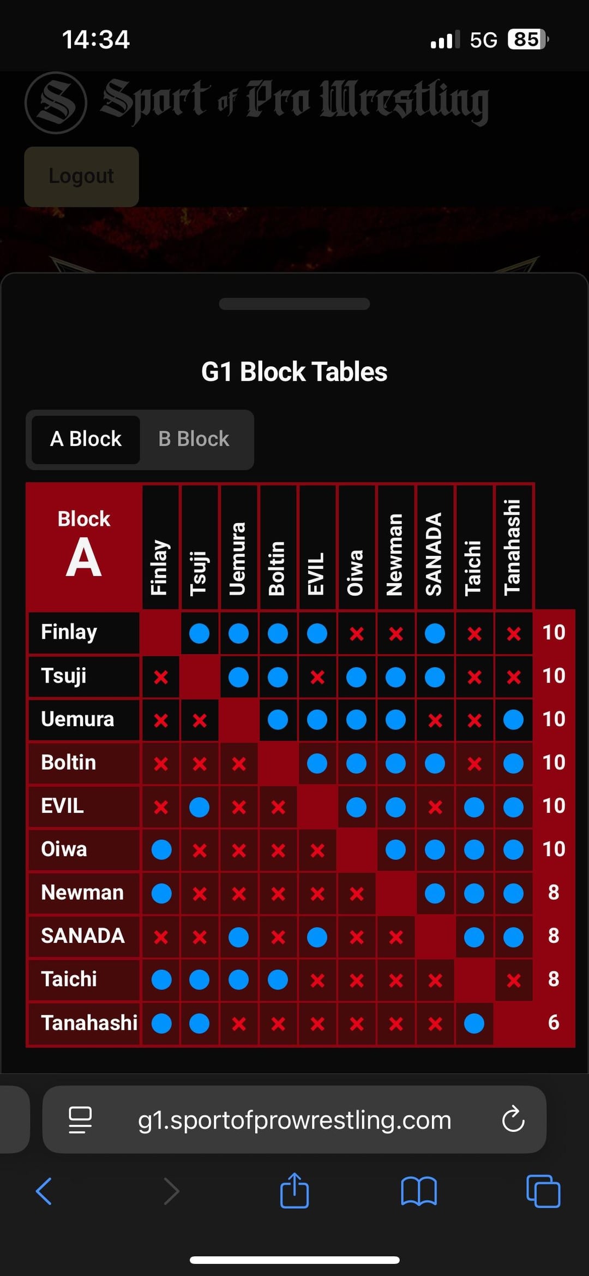Image resolution: width=589 pixels, height=1276 pixels.
Task: Tap the Safari forward arrow
Action: [x=171, y=1191]
